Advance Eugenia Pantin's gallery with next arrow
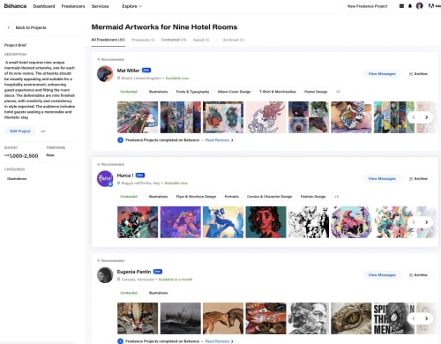The height and width of the screenshot is (344, 441). click(x=426, y=318)
